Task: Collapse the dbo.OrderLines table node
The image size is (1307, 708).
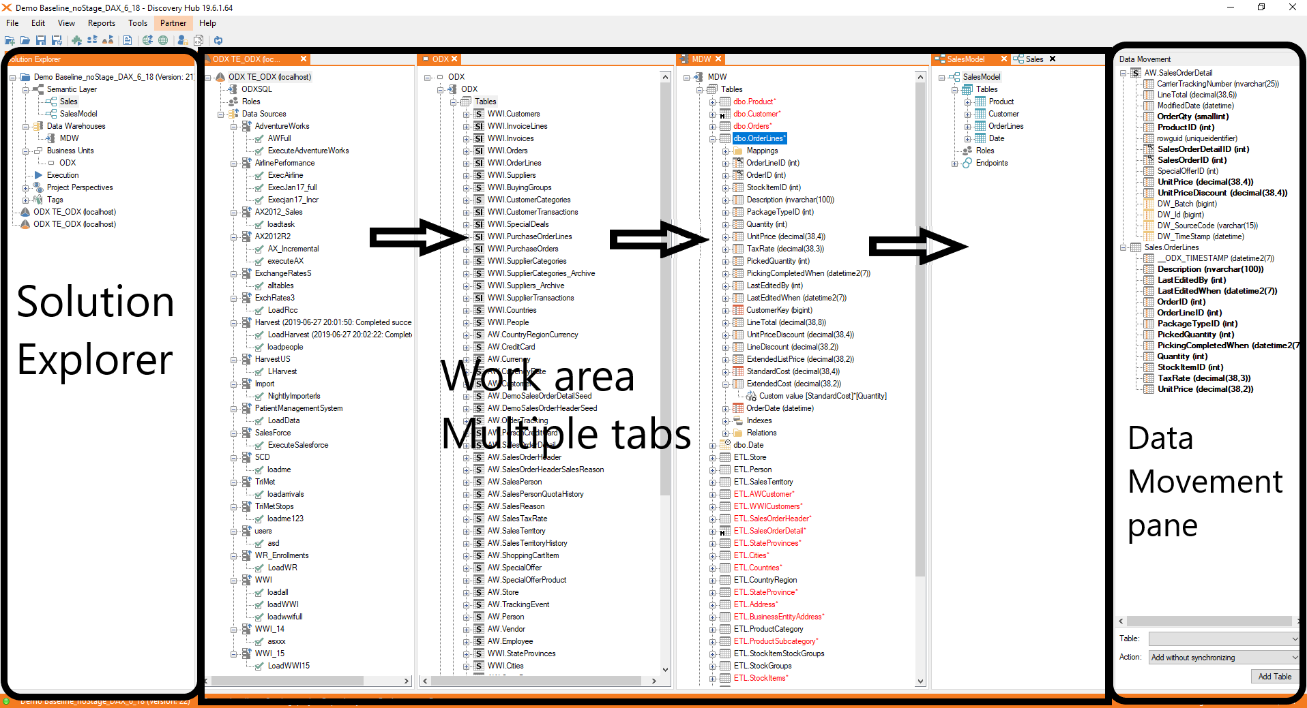Action: (712, 139)
